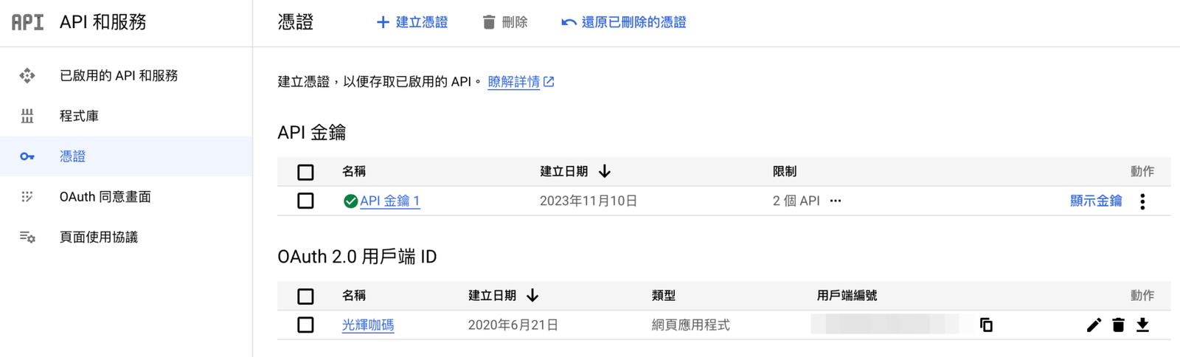This screenshot has height=357, width=1180.
Task: Sort API keys by 建立日期 arrow
Action: [x=605, y=172]
